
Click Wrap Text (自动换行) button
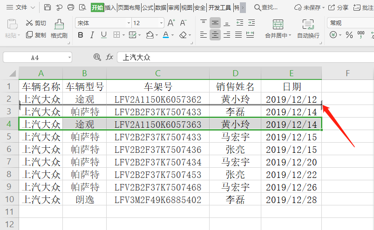308,29
